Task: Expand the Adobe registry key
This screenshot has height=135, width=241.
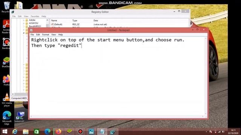Action: [x=23, y=20]
